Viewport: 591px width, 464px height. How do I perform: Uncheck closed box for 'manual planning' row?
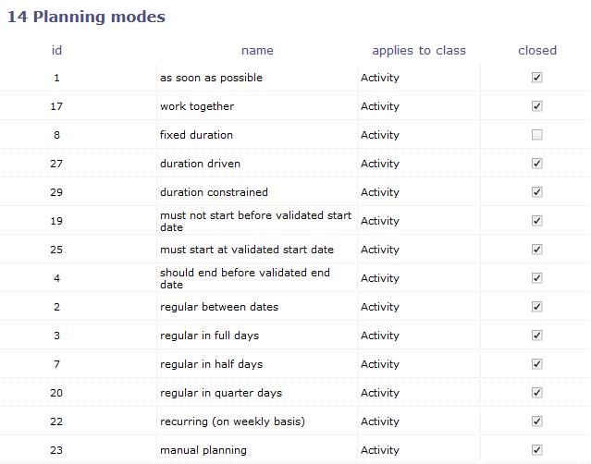click(x=536, y=450)
